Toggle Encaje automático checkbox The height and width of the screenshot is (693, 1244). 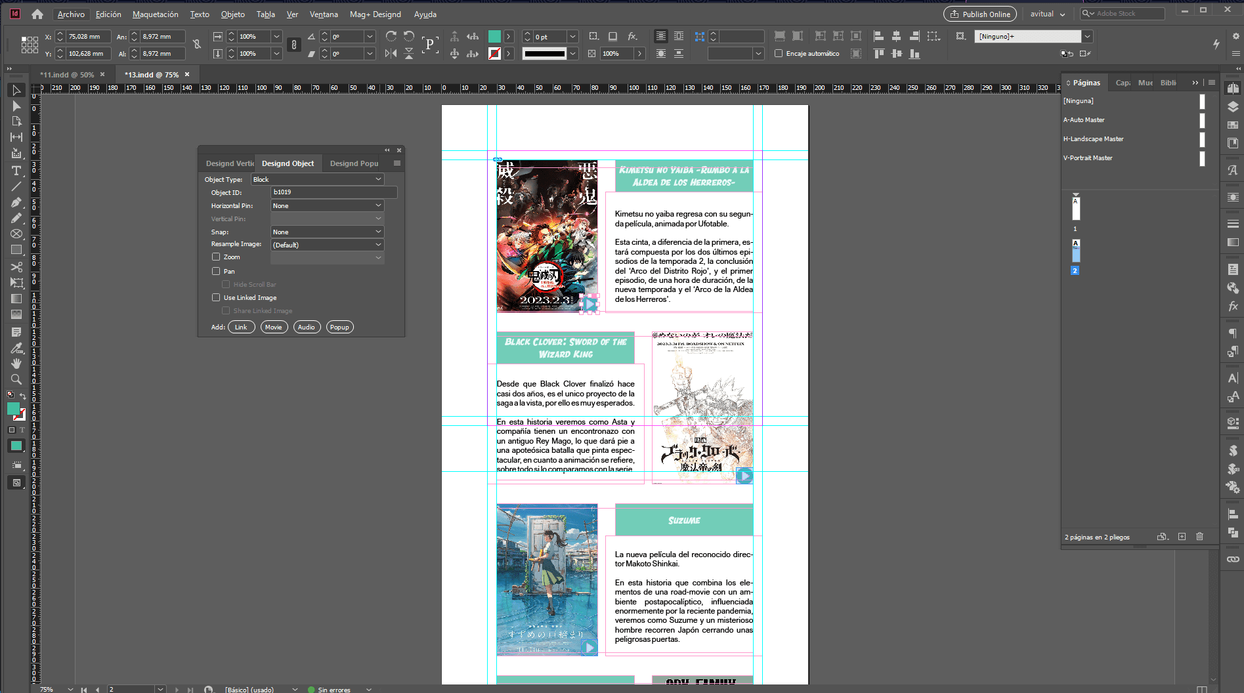(779, 54)
